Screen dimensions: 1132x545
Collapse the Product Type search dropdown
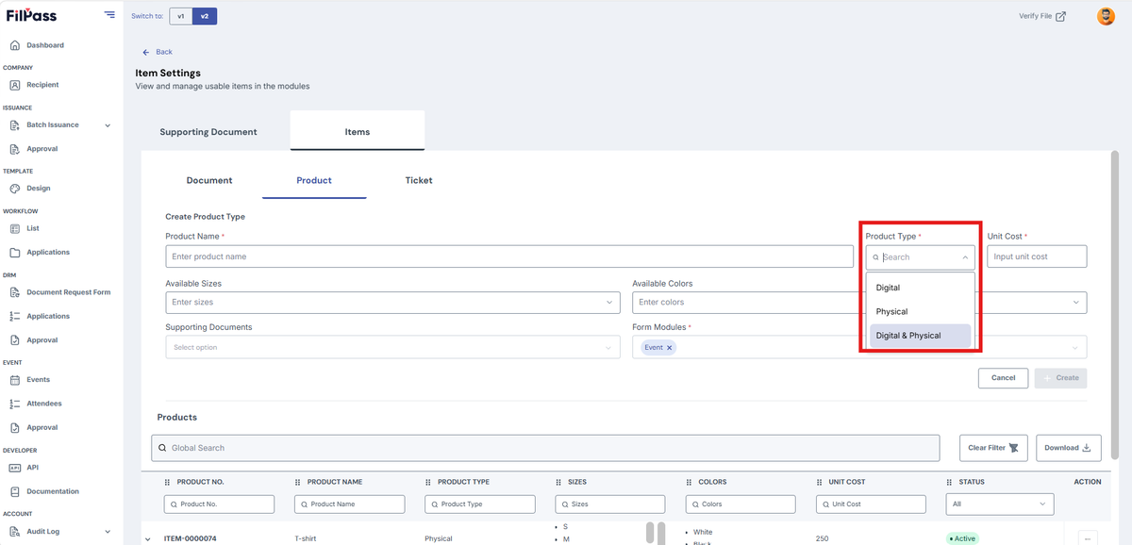point(965,256)
